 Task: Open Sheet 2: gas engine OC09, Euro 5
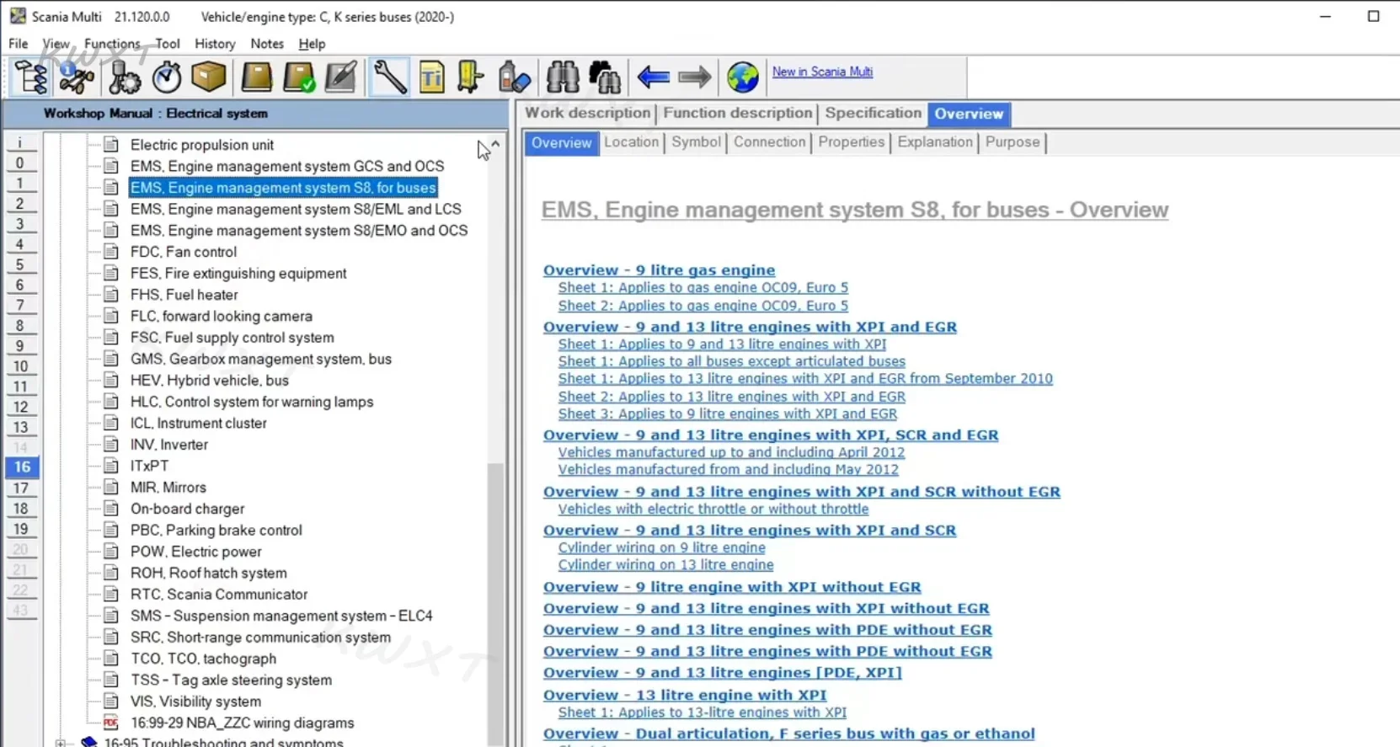(x=703, y=306)
